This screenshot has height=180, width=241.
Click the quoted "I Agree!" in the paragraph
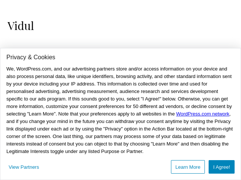151,99
